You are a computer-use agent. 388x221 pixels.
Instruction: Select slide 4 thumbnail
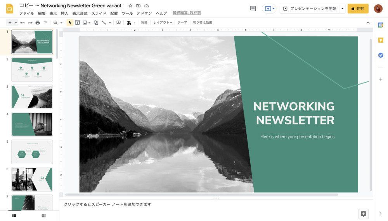click(x=32, y=124)
